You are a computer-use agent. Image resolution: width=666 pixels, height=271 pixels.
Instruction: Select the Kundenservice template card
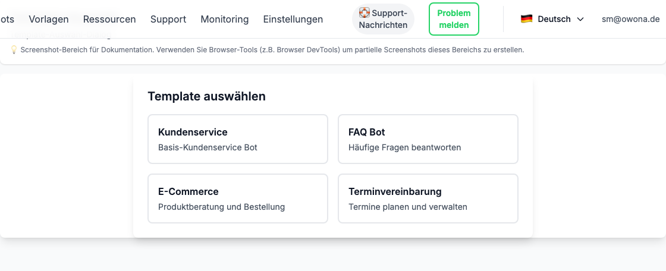click(238, 139)
